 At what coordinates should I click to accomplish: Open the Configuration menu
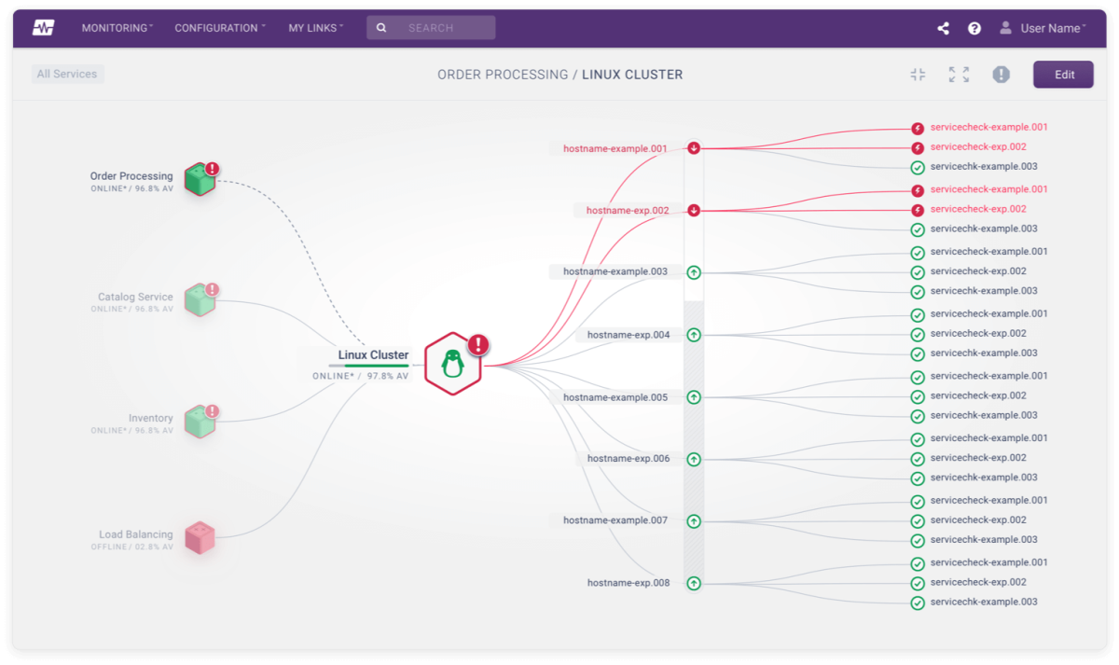[x=215, y=28]
